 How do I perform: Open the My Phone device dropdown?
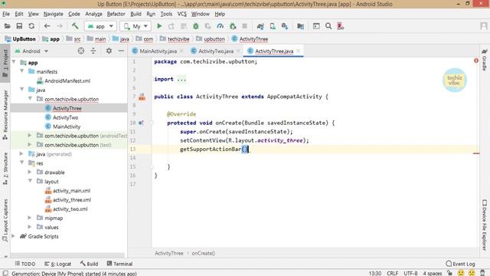click(x=136, y=26)
